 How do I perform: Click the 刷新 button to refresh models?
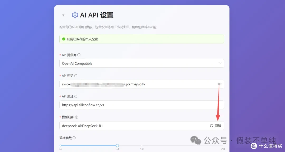(216, 126)
